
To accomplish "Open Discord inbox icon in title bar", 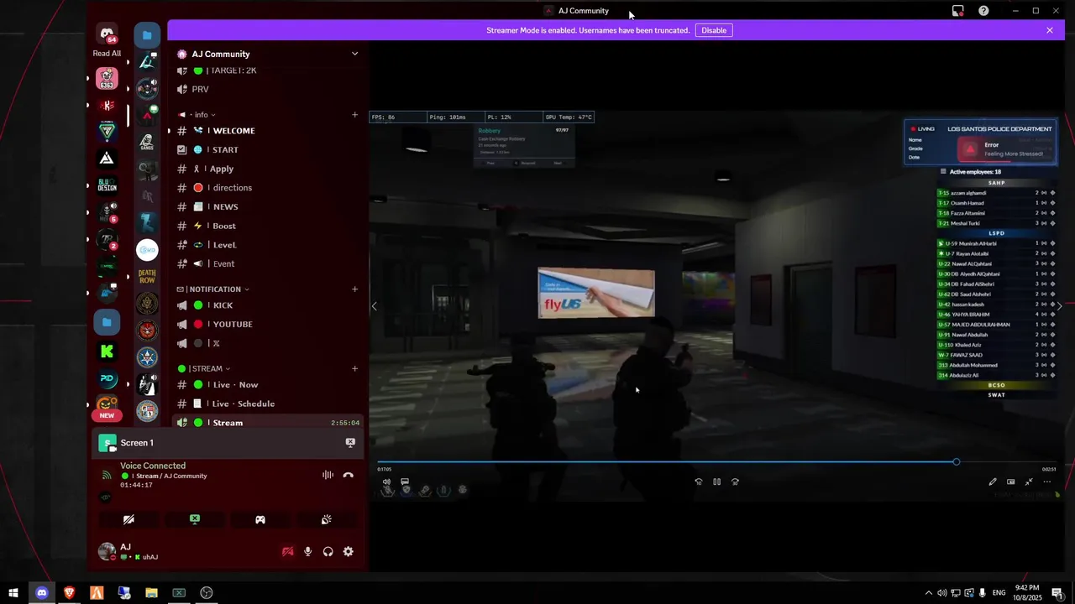I will click(x=957, y=11).
